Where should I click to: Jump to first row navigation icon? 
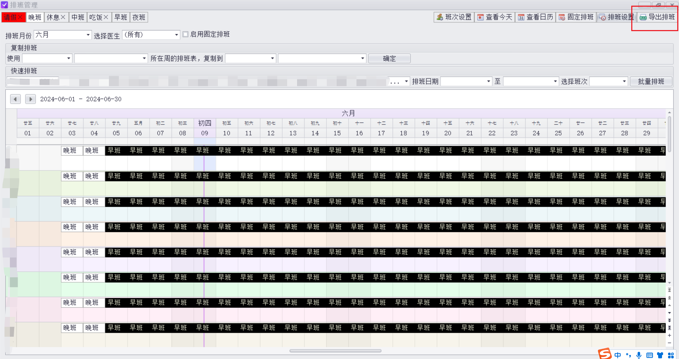point(669,290)
